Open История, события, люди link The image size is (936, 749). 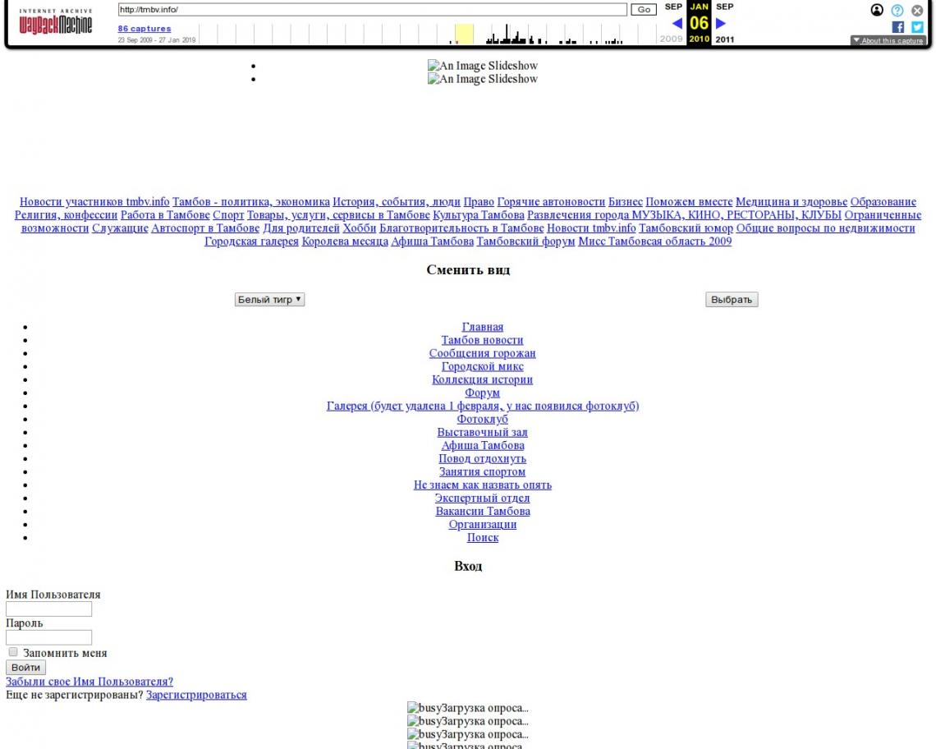point(397,202)
